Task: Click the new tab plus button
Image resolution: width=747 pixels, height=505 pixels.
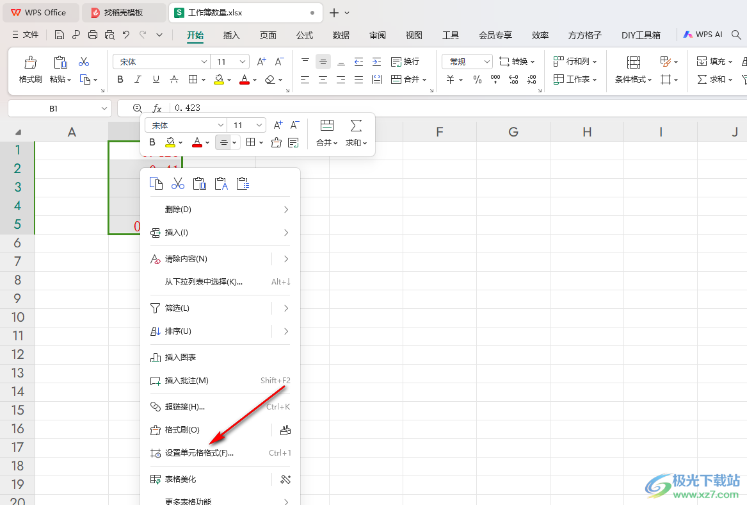Action: point(334,13)
